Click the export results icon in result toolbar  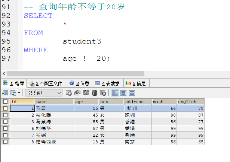click(5, 93)
